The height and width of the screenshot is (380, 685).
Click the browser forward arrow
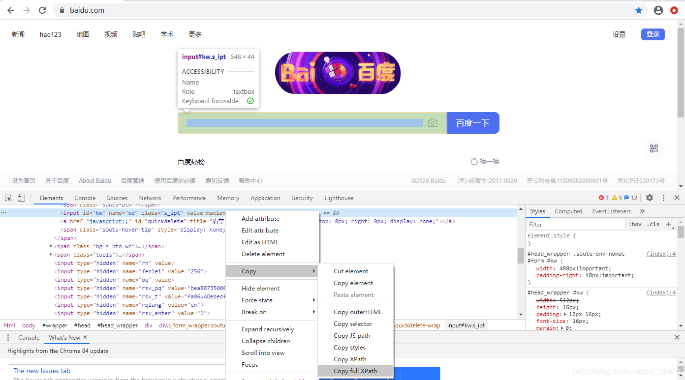tap(27, 10)
